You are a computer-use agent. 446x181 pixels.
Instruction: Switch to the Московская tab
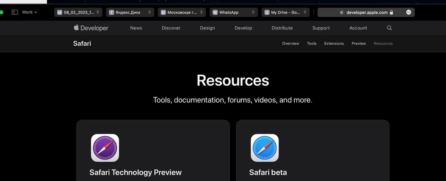pos(182,12)
